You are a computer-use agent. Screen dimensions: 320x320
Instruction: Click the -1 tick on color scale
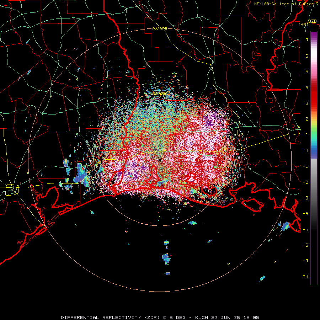(x=305, y=166)
